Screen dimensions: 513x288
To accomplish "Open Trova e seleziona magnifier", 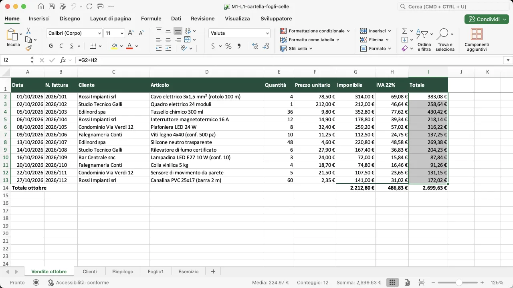I will (445, 40).
